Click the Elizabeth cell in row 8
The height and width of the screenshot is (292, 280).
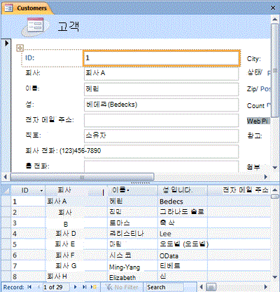(x=132, y=277)
